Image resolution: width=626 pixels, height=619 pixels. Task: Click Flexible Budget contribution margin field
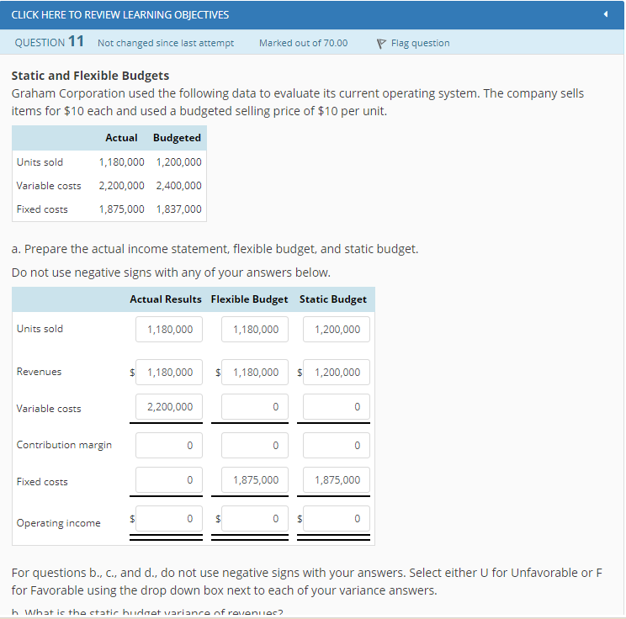255,446
